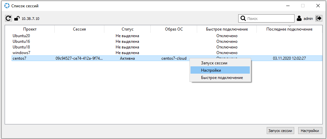Viewport: 327px width, 139px height.
Task: Click the logout arrow icon
Action: [x=319, y=19]
